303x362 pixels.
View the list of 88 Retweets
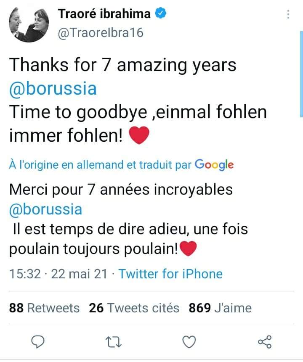pos(44,308)
